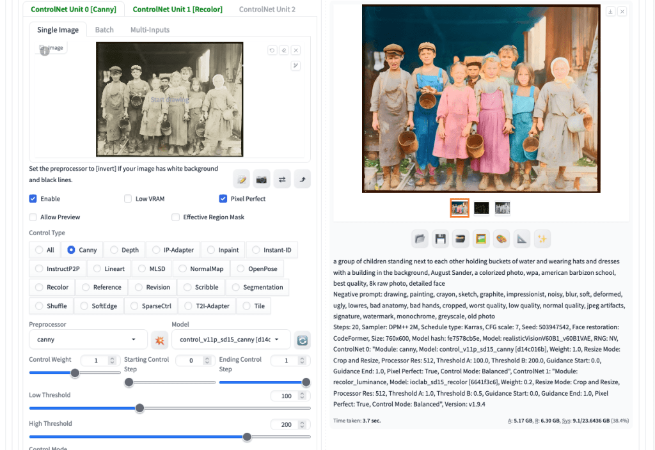The height and width of the screenshot is (450, 655).
Task: Run preprocessor preview with explosion icon
Action: point(159,341)
